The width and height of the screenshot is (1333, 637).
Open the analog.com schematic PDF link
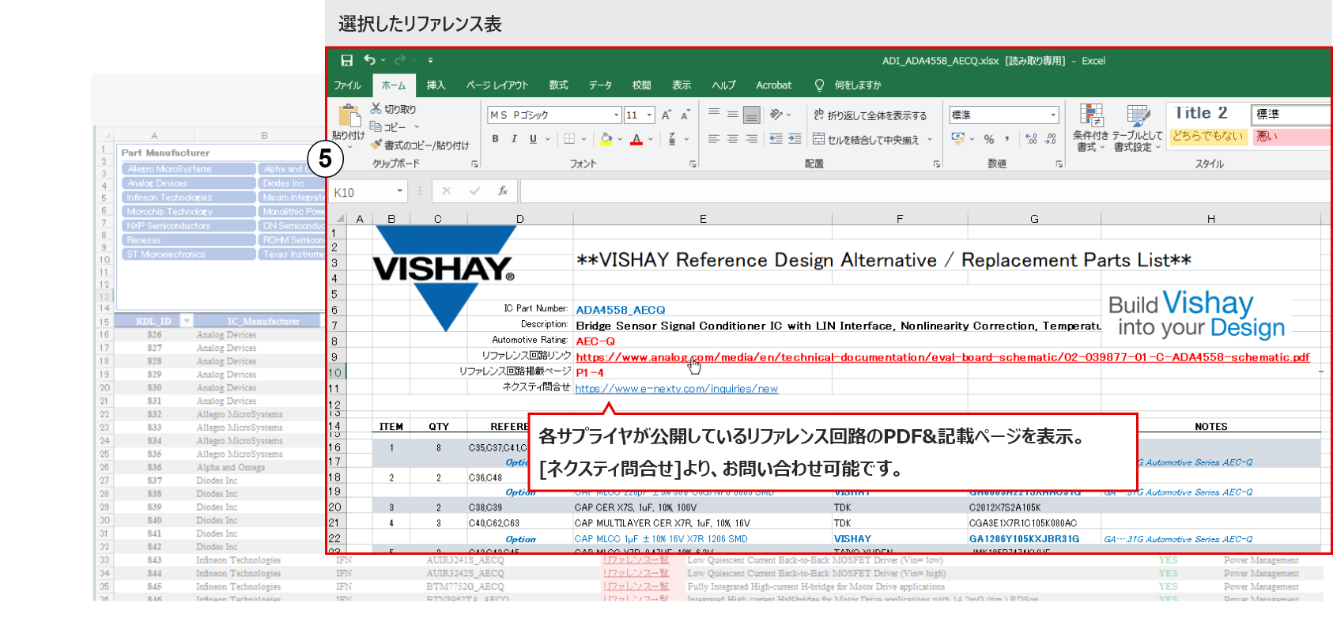pyautogui.click(x=942, y=357)
